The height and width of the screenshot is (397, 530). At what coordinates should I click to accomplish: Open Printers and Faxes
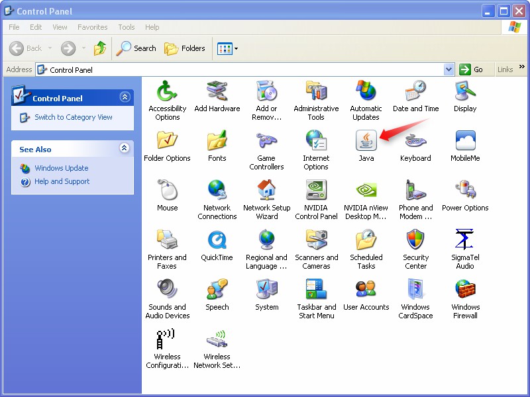[x=167, y=240]
